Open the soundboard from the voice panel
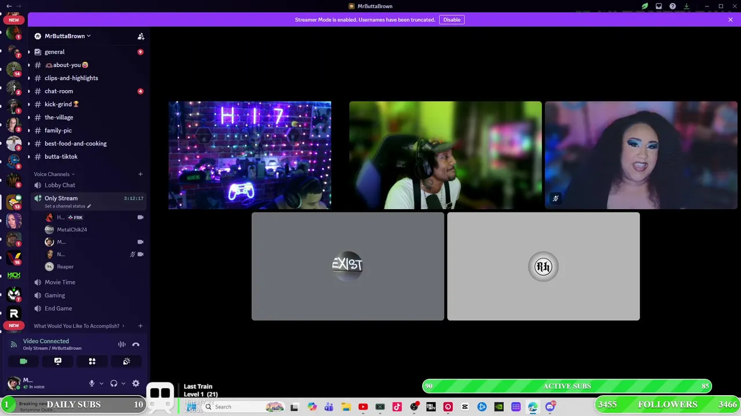The width and height of the screenshot is (741, 416). (x=126, y=361)
